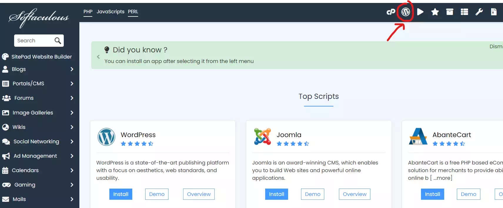Click the WordPress logo in Top Scripts

point(106,137)
